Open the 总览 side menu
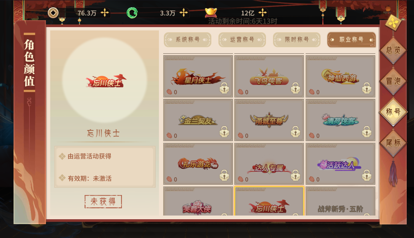The width and height of the screenshot is (414, 238). coord(393,50)
